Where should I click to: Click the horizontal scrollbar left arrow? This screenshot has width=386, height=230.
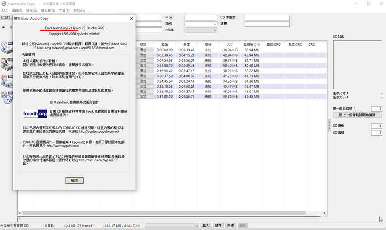pos(20,213)
